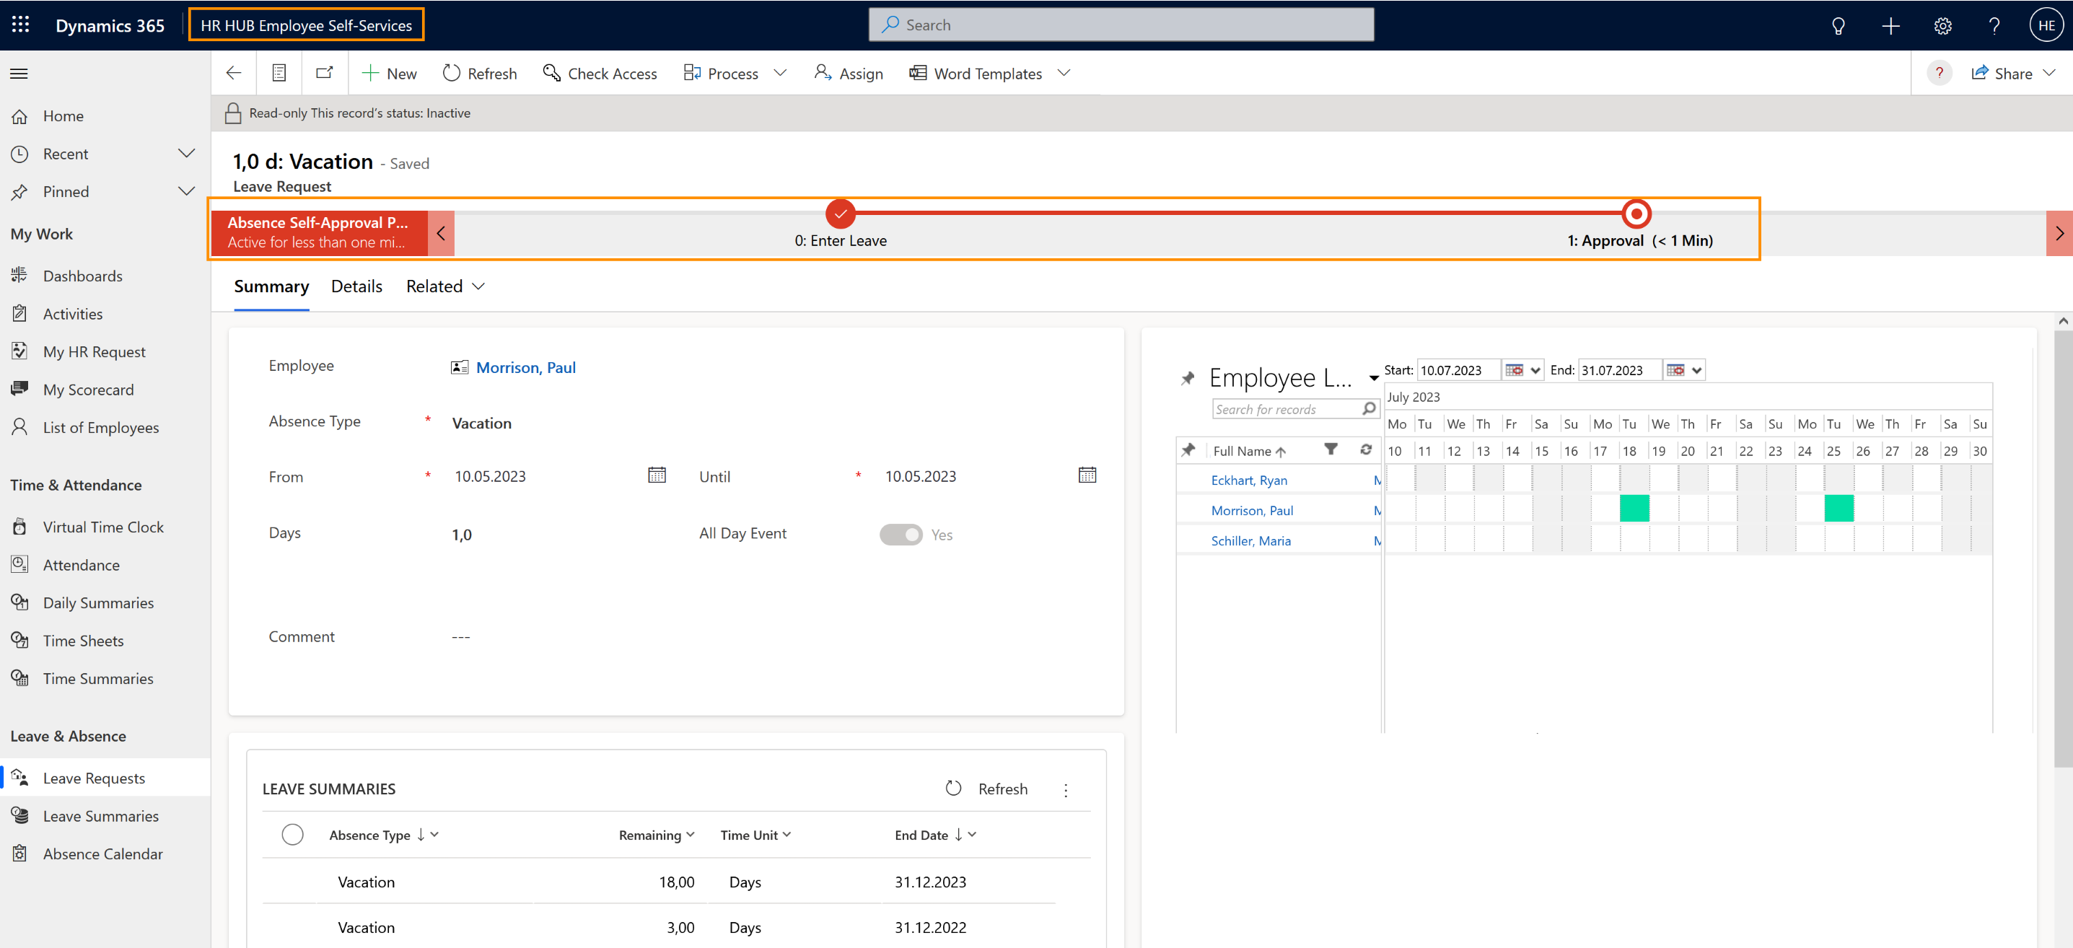The width and height of the screenshot is (2073, 948).
Task: Pin the Employee Leave calendar view
Action: 1188,378
